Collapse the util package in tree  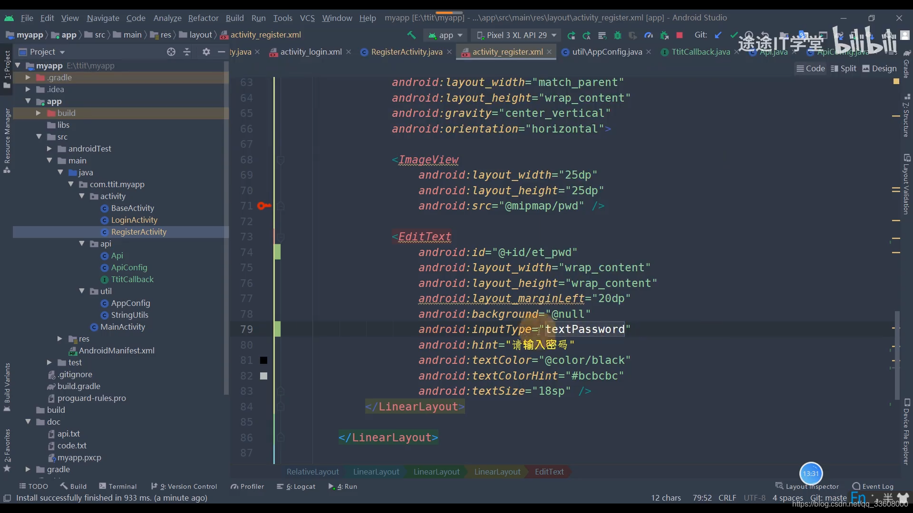(82, 291)
